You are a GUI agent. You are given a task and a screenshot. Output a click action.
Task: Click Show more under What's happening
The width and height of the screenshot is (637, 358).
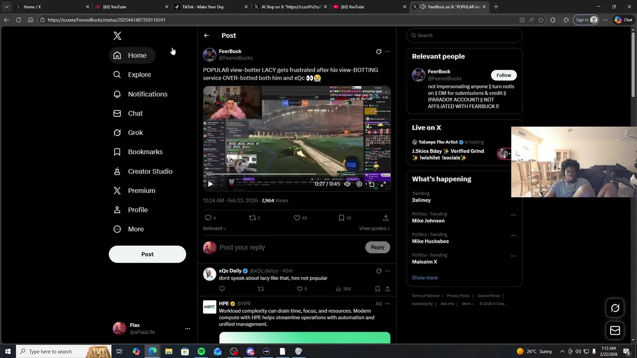click(x=425, y=278)
